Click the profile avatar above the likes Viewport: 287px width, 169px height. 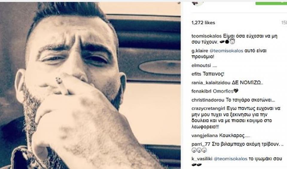(198, 3)
